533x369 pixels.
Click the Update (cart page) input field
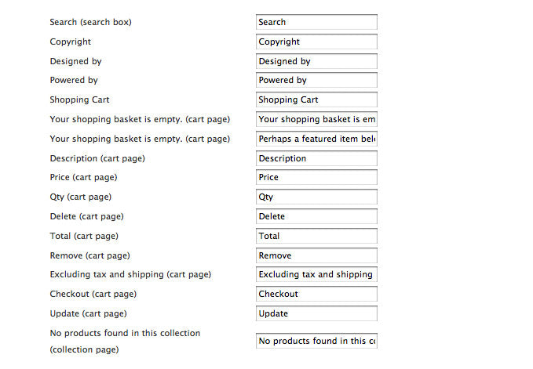click(x=316, y=313)
